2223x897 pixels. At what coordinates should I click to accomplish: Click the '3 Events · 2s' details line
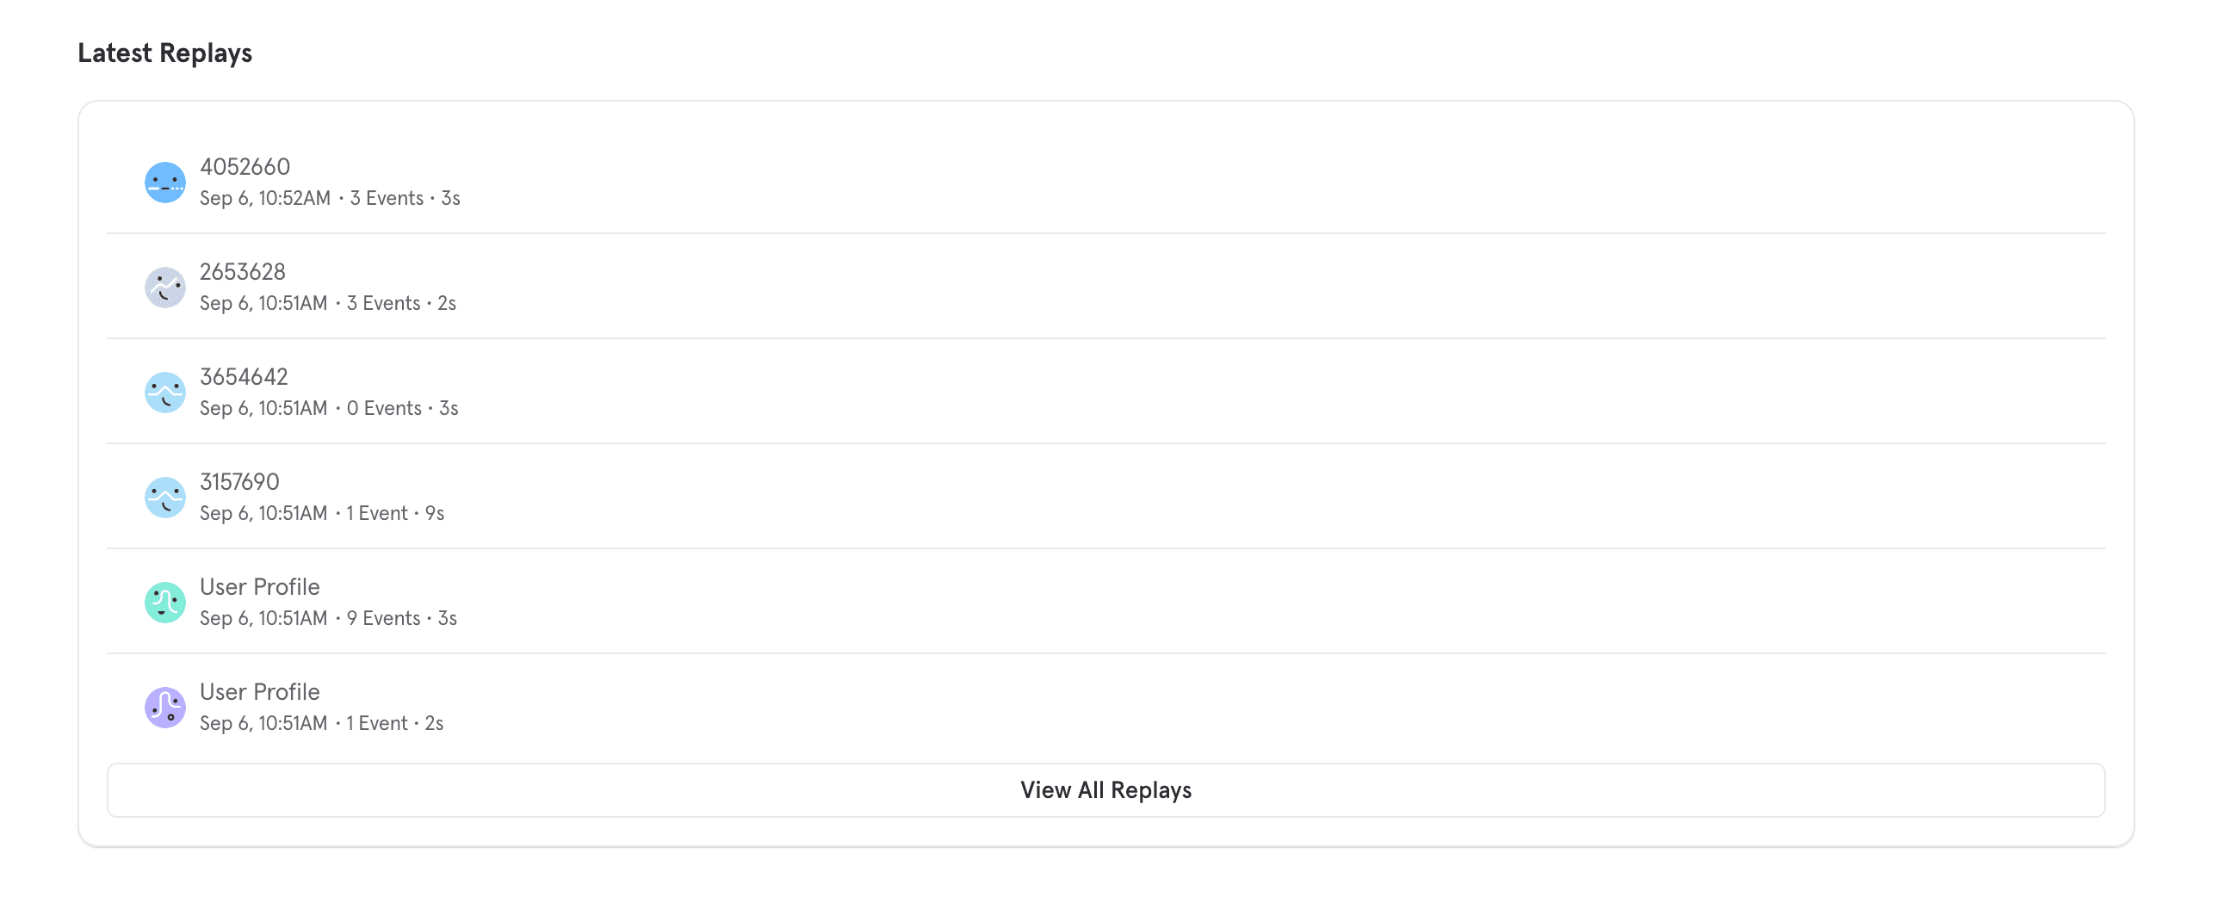[328, 304]
